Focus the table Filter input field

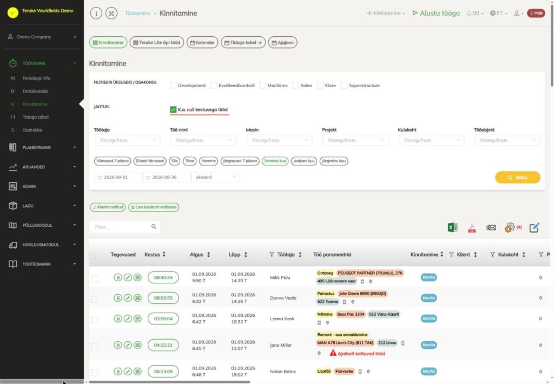pos(125,227)
